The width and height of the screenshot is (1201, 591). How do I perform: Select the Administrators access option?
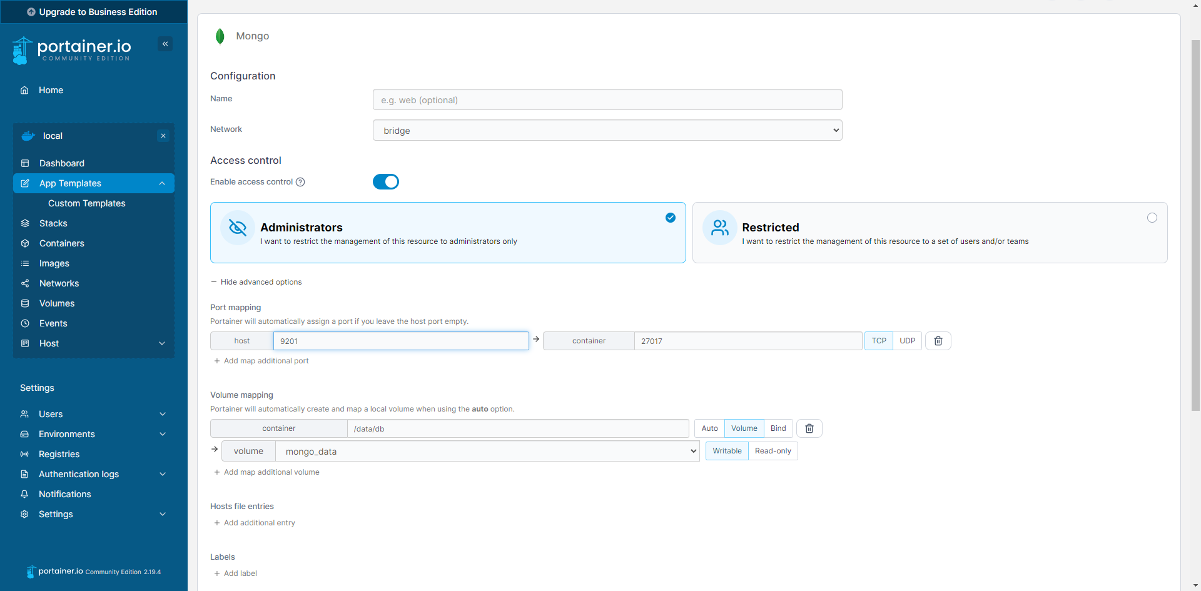448,233
